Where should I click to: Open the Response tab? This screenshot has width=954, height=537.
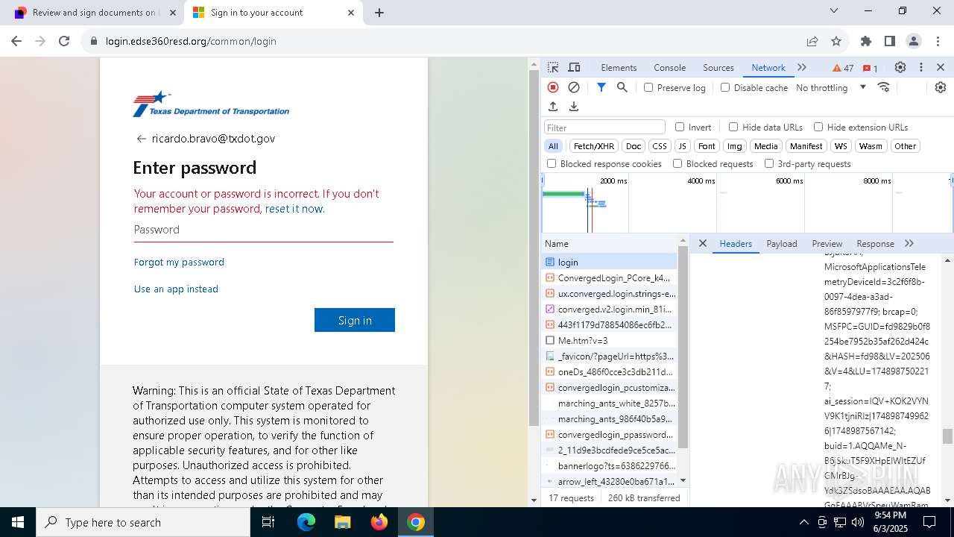875,243
